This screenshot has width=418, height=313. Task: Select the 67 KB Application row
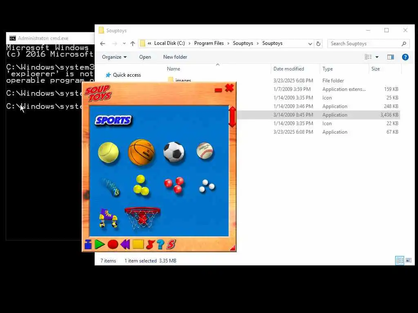click(x=318, y=132)
